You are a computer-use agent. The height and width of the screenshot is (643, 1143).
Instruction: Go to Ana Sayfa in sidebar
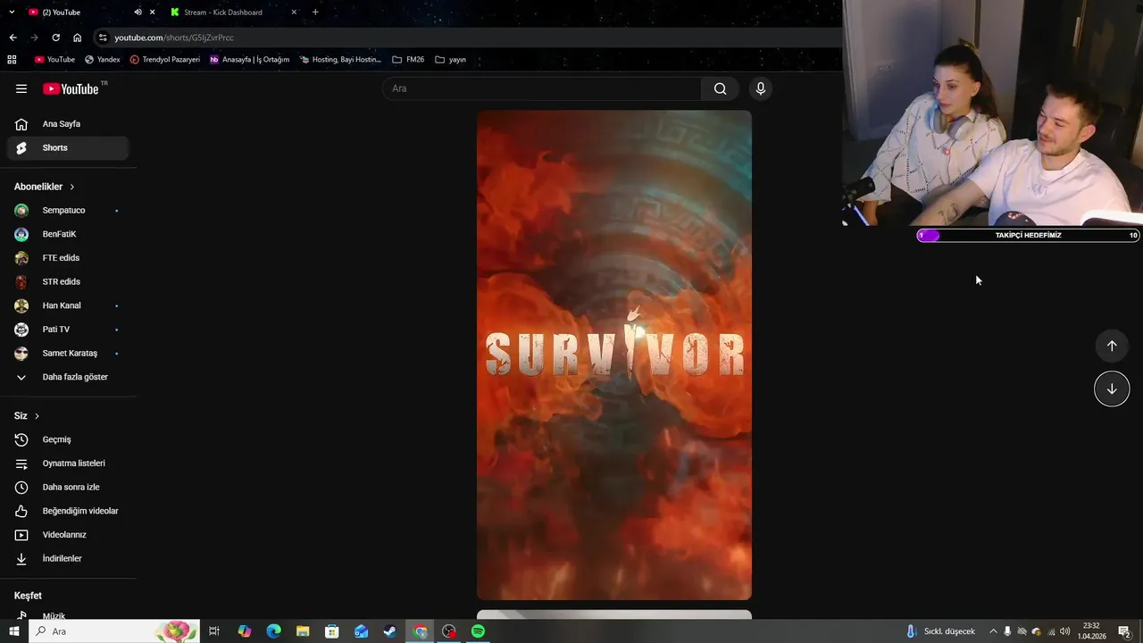[68, 124]
